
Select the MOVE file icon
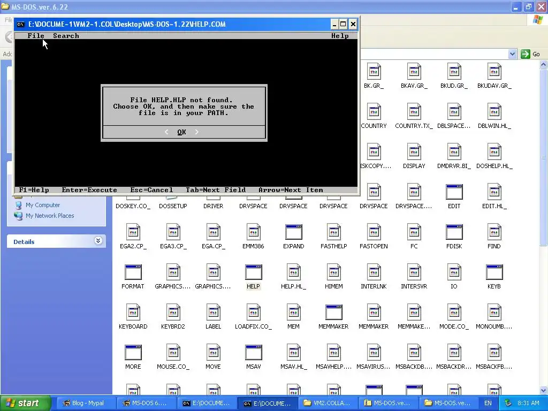(x=213, y=353)
